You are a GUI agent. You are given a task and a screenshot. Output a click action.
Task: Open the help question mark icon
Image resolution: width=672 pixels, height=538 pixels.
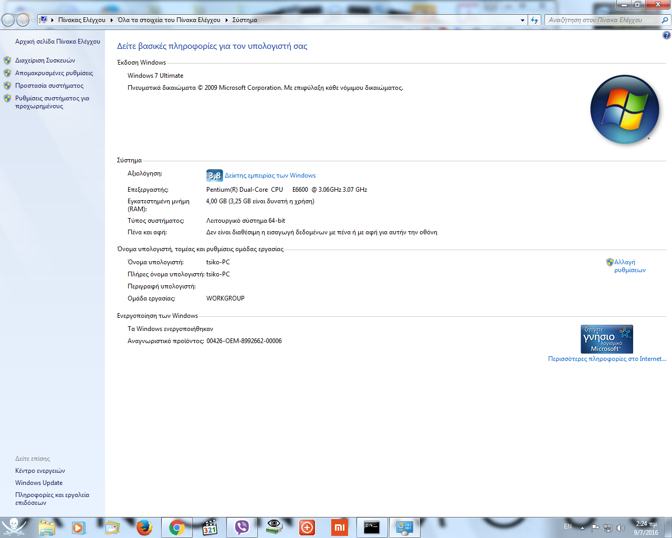(666, 36)
